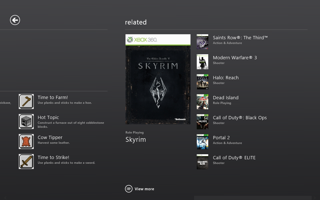Click Shooter genre under Call of Duty ELITE

(x=219, y=163)
